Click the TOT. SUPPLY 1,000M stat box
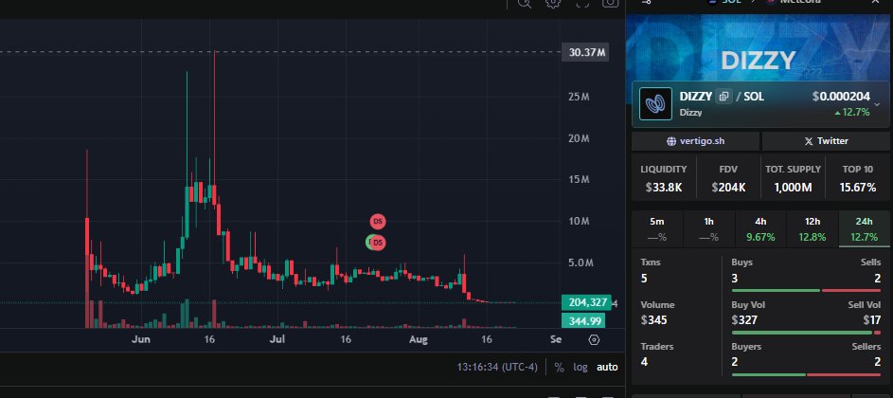The width and height of the screenshot is (893, 398). (x=793, y=178)
